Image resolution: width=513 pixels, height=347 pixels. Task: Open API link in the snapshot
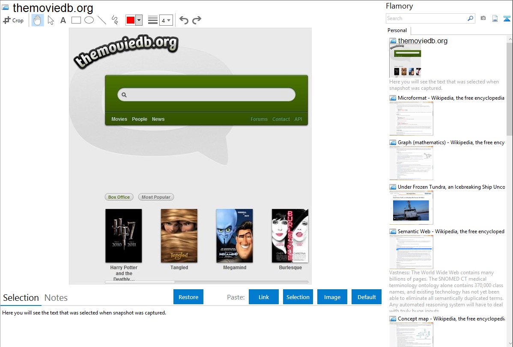[x=298, y=119]
